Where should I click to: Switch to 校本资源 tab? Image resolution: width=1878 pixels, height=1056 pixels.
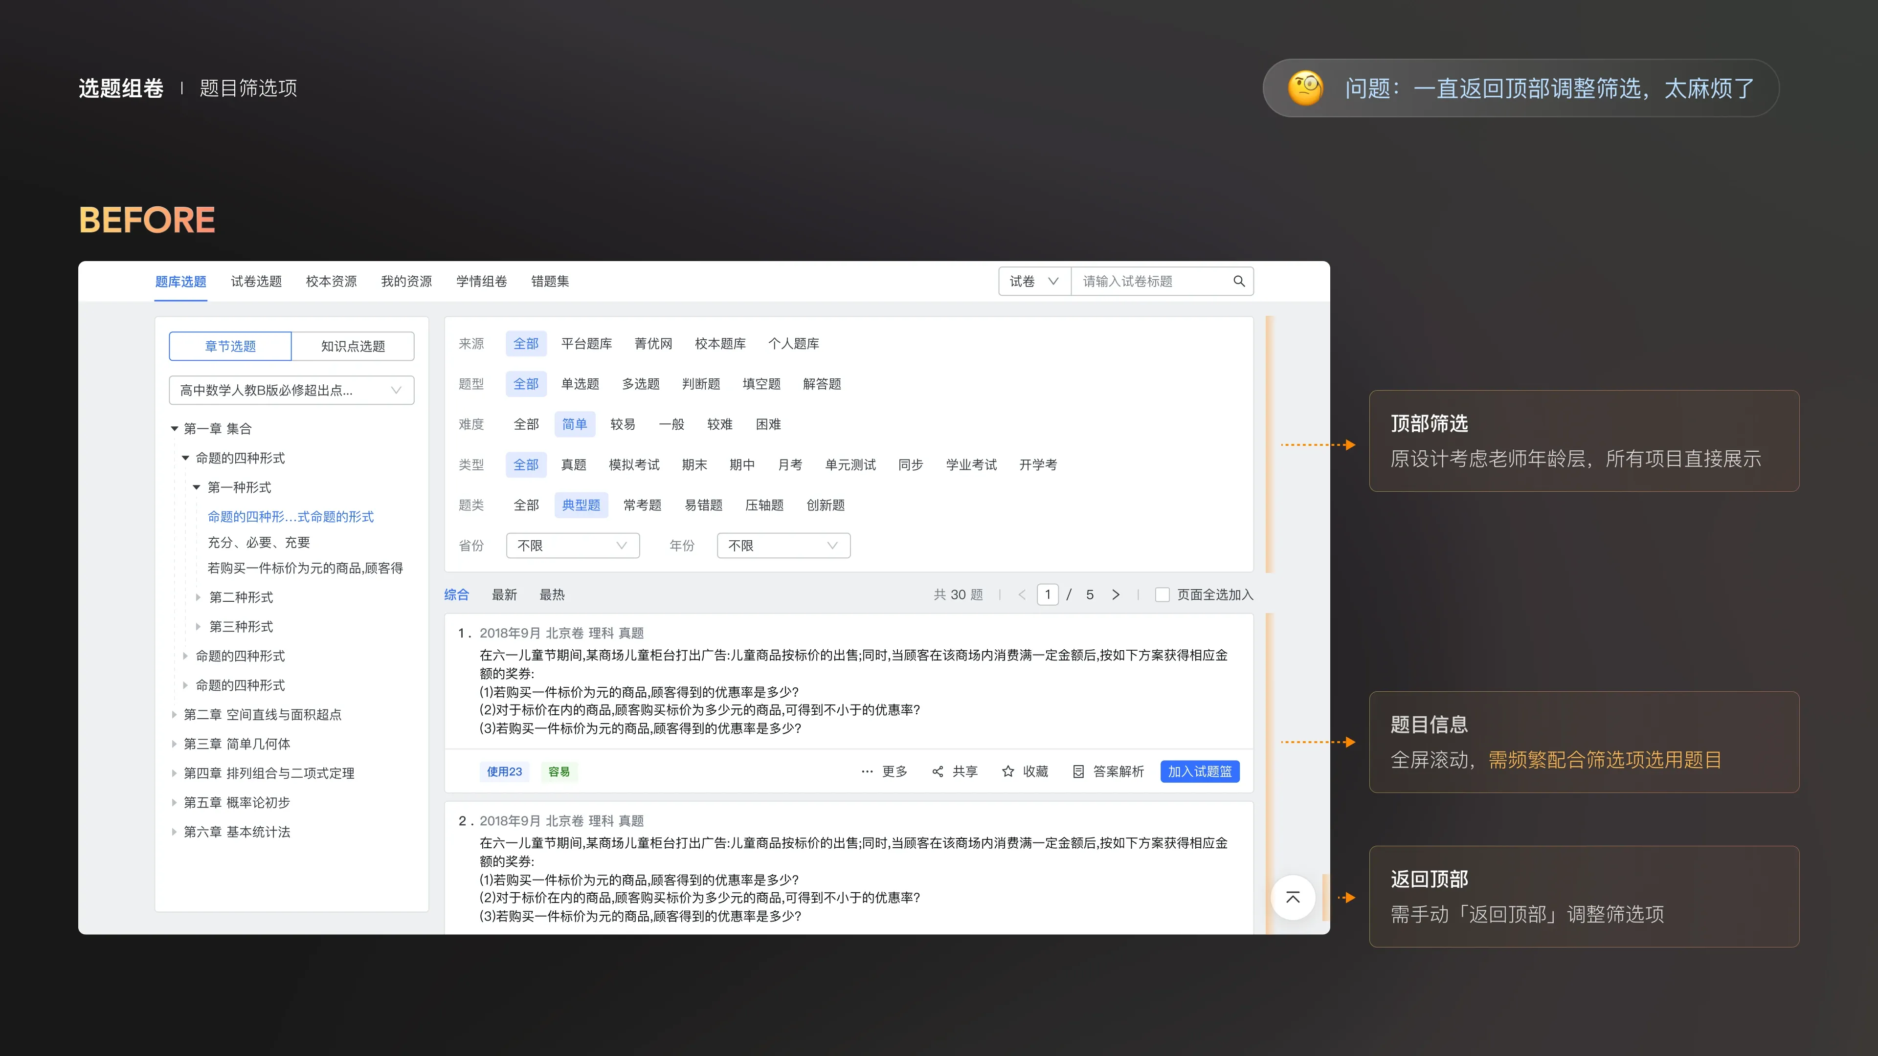click(x=331, y=281)
